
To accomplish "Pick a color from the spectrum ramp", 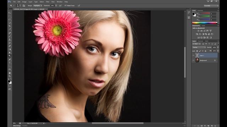I will [x=205, y=23].
